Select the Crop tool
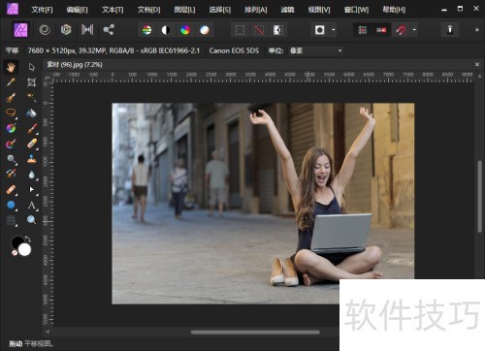This screenshot has height=351, width=485. pos(31,82)
